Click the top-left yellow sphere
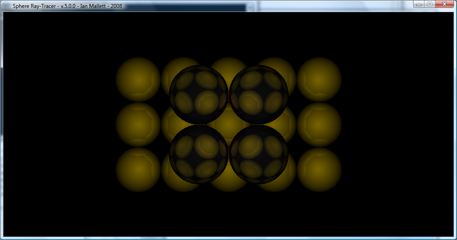The width and height of the screenshot is (457, 240). tap(138, 79)
